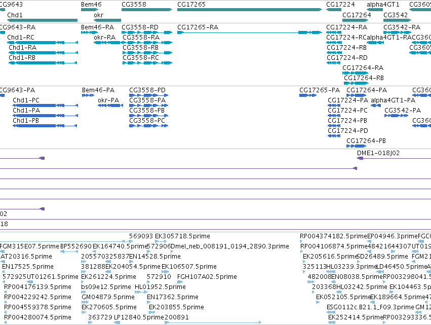Click the okr gene label
This screenshot has height=325, width=431.
(98, 15)
